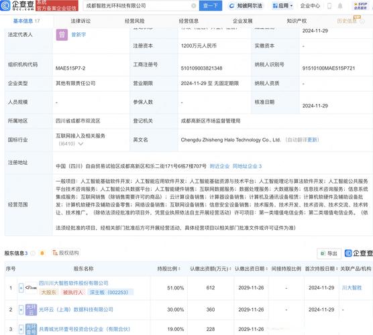The image size is (373, 335).
Task: Export shareholder table with 导出
Action: [x=329, y=253]
